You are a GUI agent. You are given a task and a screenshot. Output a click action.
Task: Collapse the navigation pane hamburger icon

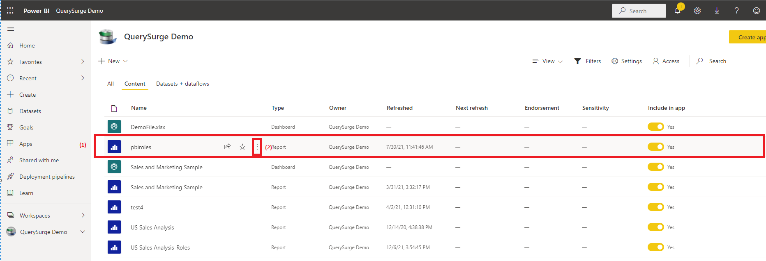tap(11, 29)
